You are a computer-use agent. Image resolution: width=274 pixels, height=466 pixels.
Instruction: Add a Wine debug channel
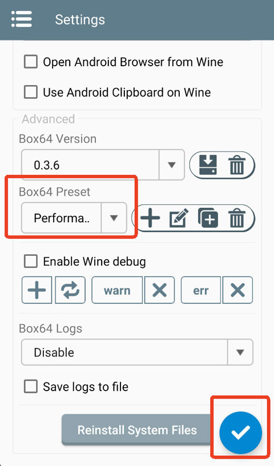(x=37, y=290)
